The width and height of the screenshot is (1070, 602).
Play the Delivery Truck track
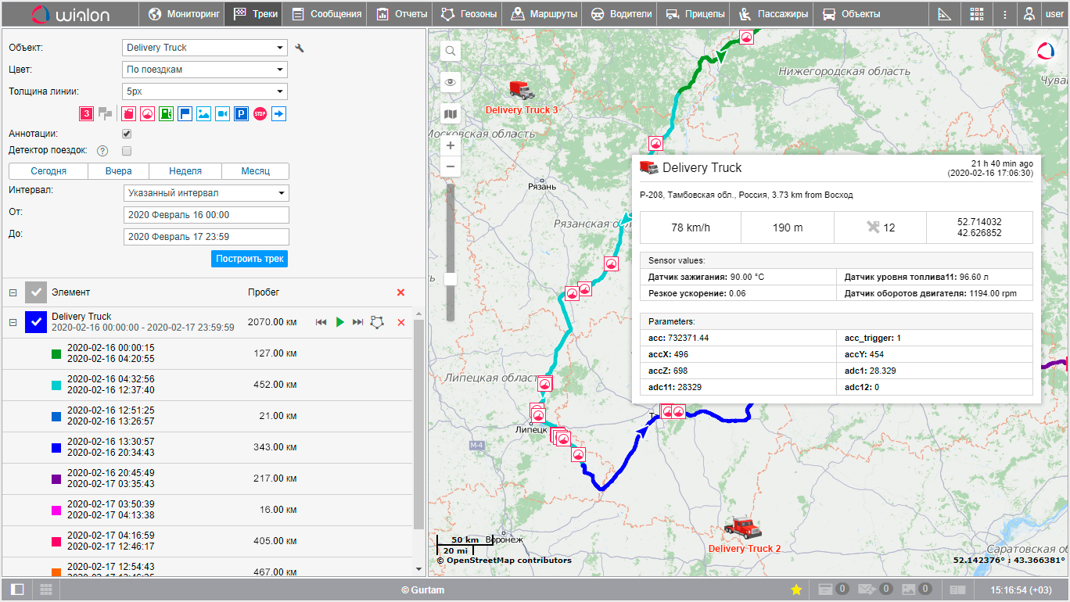click(x=339, y=322)
